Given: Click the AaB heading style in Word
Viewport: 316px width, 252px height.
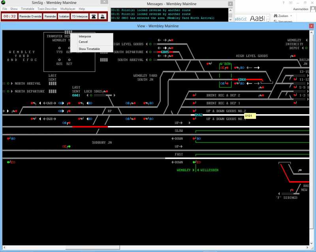Looking at the screenshot, I should (x=257, y=18).
